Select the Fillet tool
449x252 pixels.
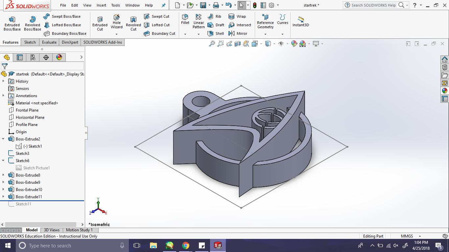[x=185, y=19]
